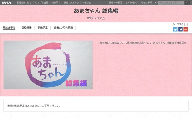Open the 番組をみつける menu
The width and height of the screenshot is (192, 119).
point(24,3)
